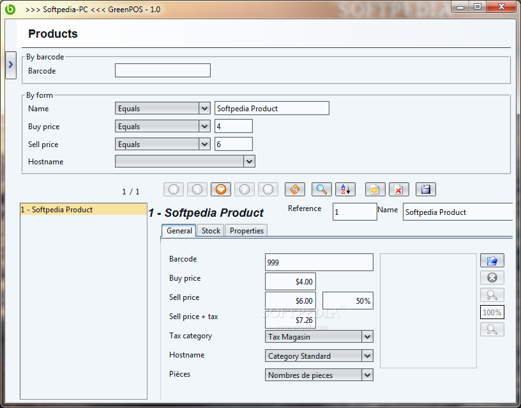Switch to the General tab
Image resolution: width=521 pixels, height=408 pixels.
(179, 231)
